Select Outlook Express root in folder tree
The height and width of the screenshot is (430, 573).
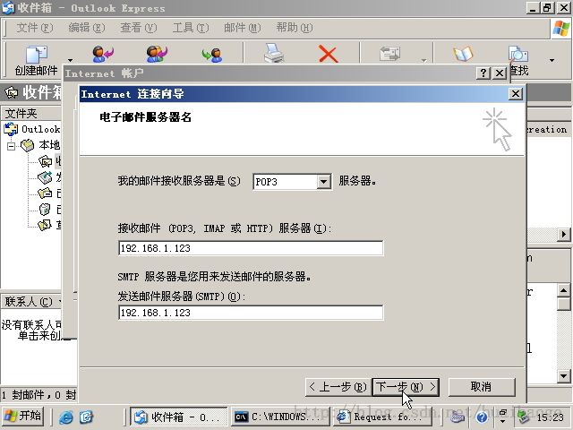[32, 129]
